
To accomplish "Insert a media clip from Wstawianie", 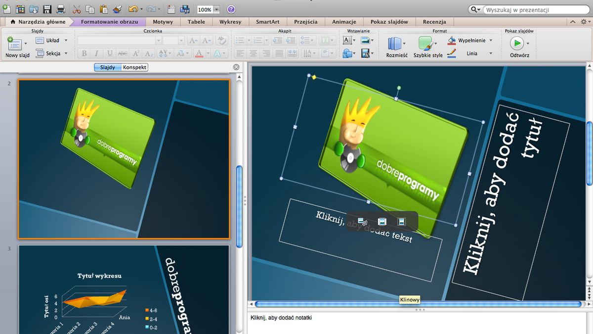I will tap(365, 53).
